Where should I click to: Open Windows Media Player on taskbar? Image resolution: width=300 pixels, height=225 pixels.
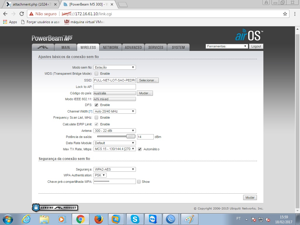(x=62, y=219)
